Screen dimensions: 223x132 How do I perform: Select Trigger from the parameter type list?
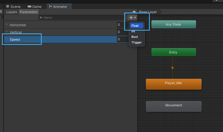[136, 42]
